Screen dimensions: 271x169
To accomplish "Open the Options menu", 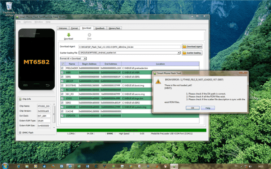I will [x=27, y=22].
